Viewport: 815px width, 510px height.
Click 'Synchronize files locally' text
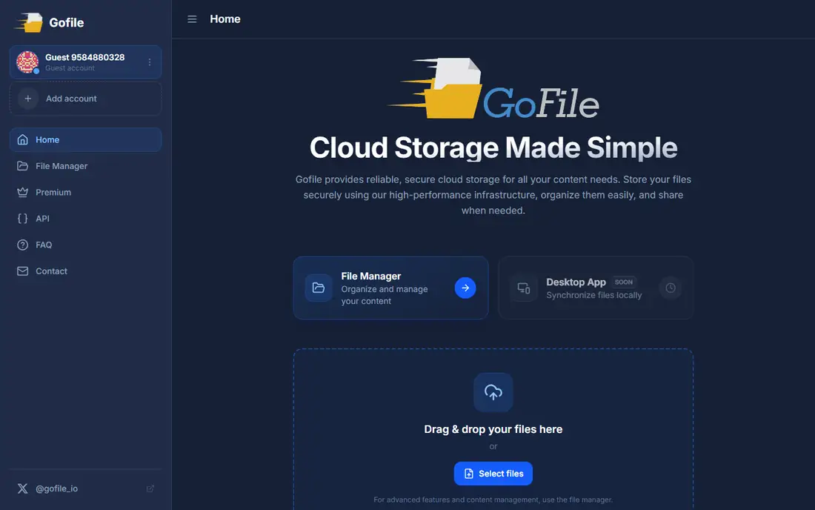(x=594, y=295)
